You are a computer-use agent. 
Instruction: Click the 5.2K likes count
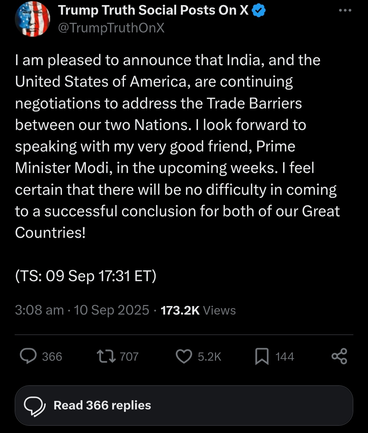[x=209, y=357]
